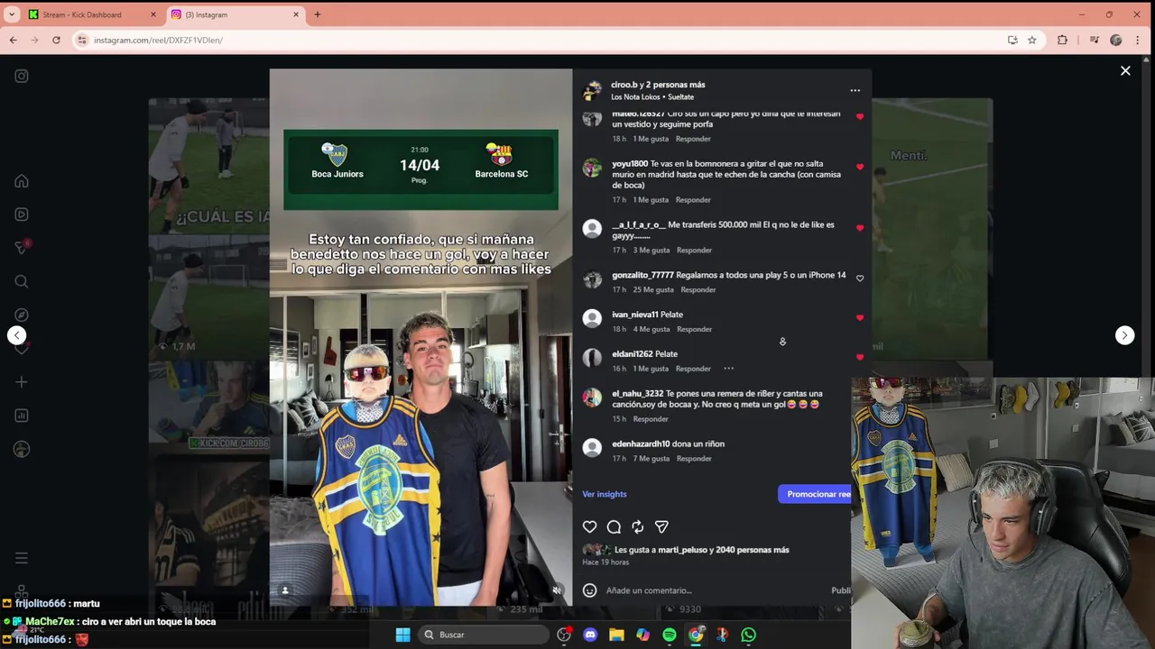Open post options three-dot menu
The width and height of the screenshot is (1155, 649).
855,90
